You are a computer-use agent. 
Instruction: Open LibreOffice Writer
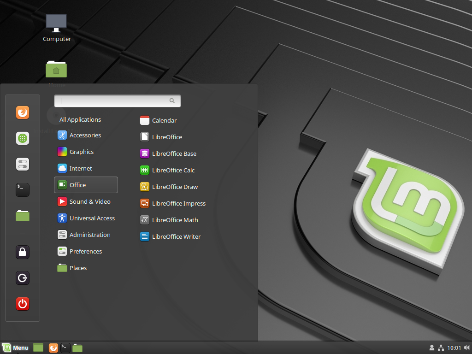coord(176,236)
